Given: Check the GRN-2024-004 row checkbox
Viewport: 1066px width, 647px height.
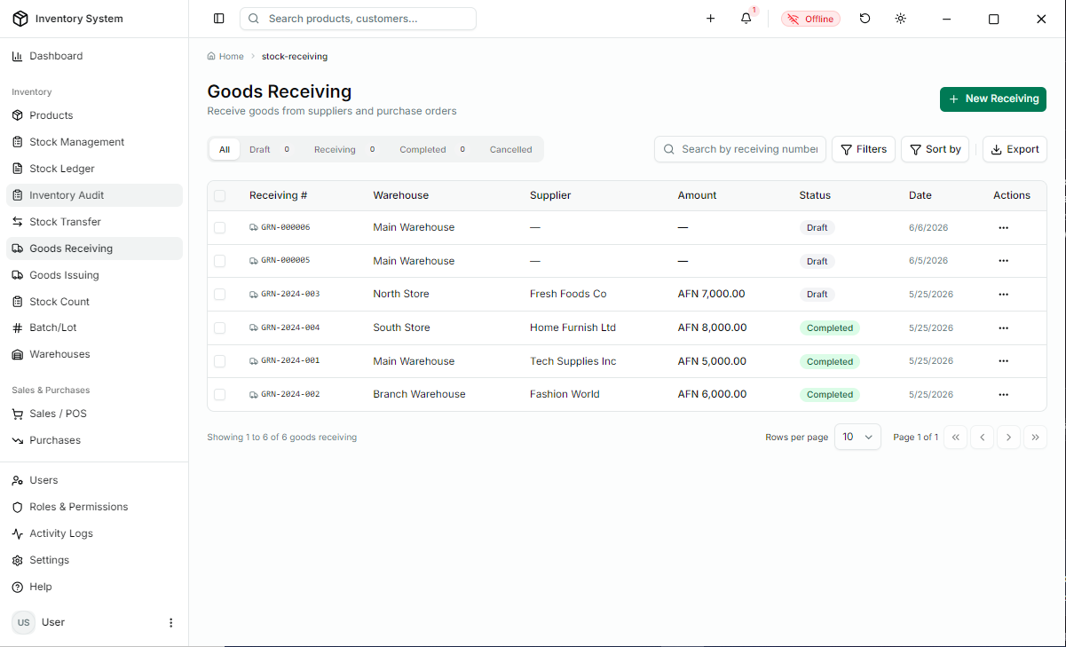Looking at the screenshot, I should point(220,327).
